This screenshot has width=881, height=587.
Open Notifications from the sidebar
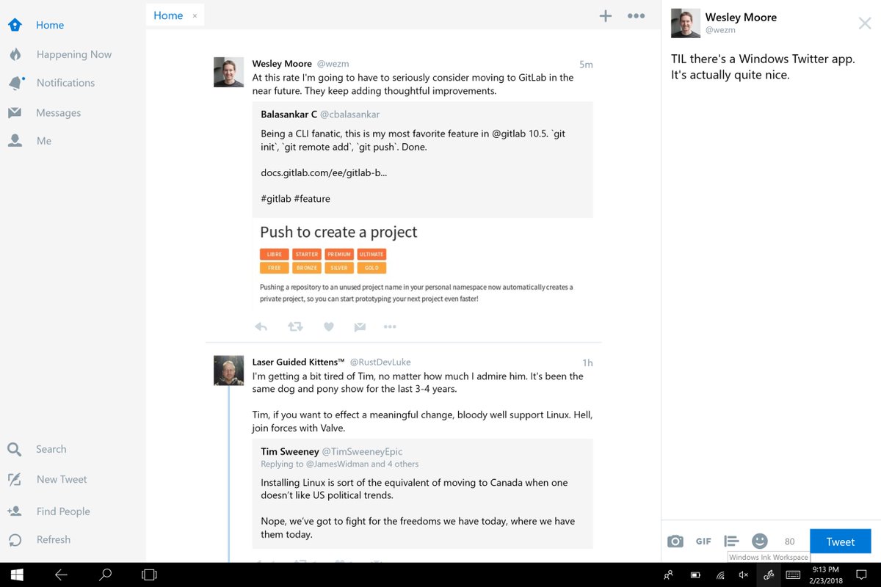[x=65, y=83]
